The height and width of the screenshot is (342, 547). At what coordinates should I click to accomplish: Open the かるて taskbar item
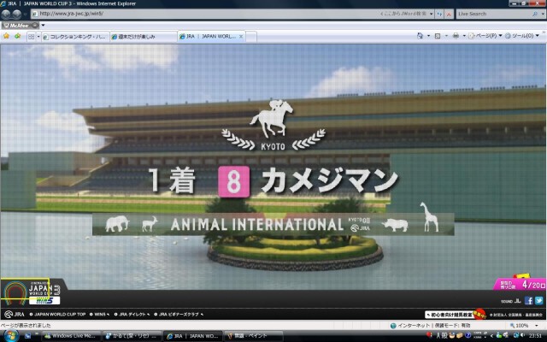pyautogui.click(x=132, y=336)
